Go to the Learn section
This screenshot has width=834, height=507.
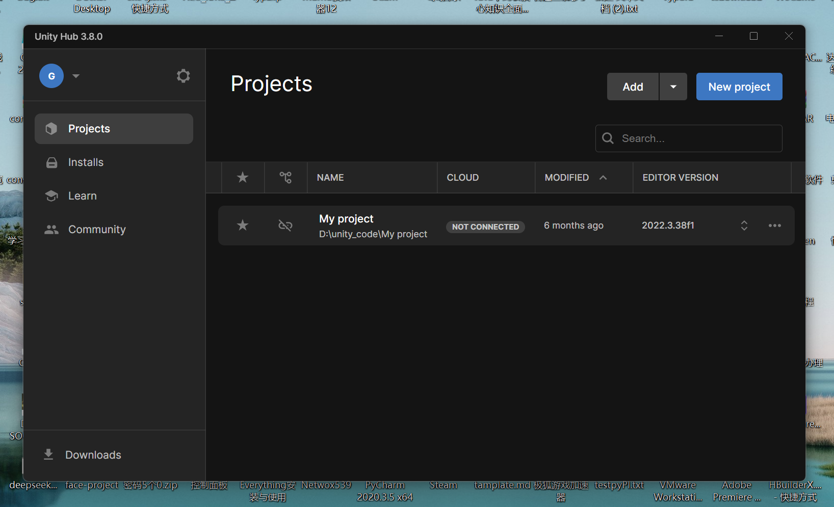[114, 196]
